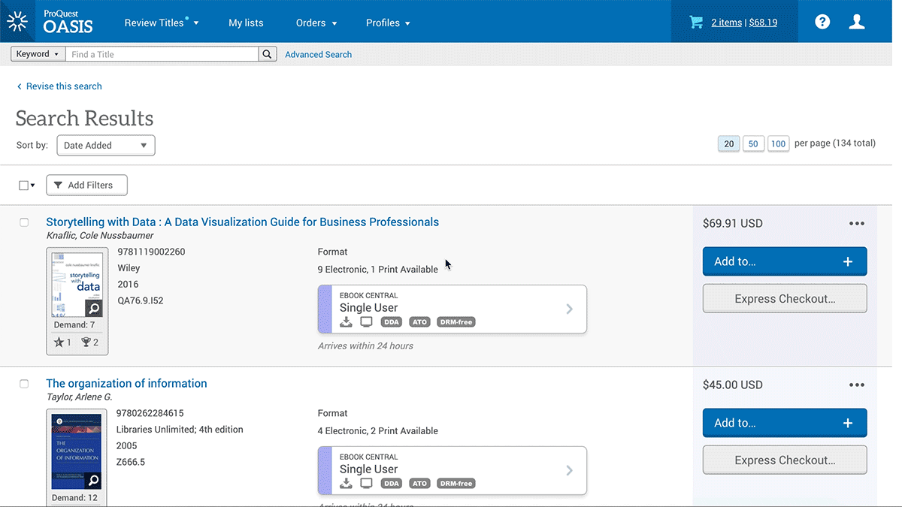This screenshot has height=507, width=902.
Task: Click Advanced Search link
Action: click(318, 54)
